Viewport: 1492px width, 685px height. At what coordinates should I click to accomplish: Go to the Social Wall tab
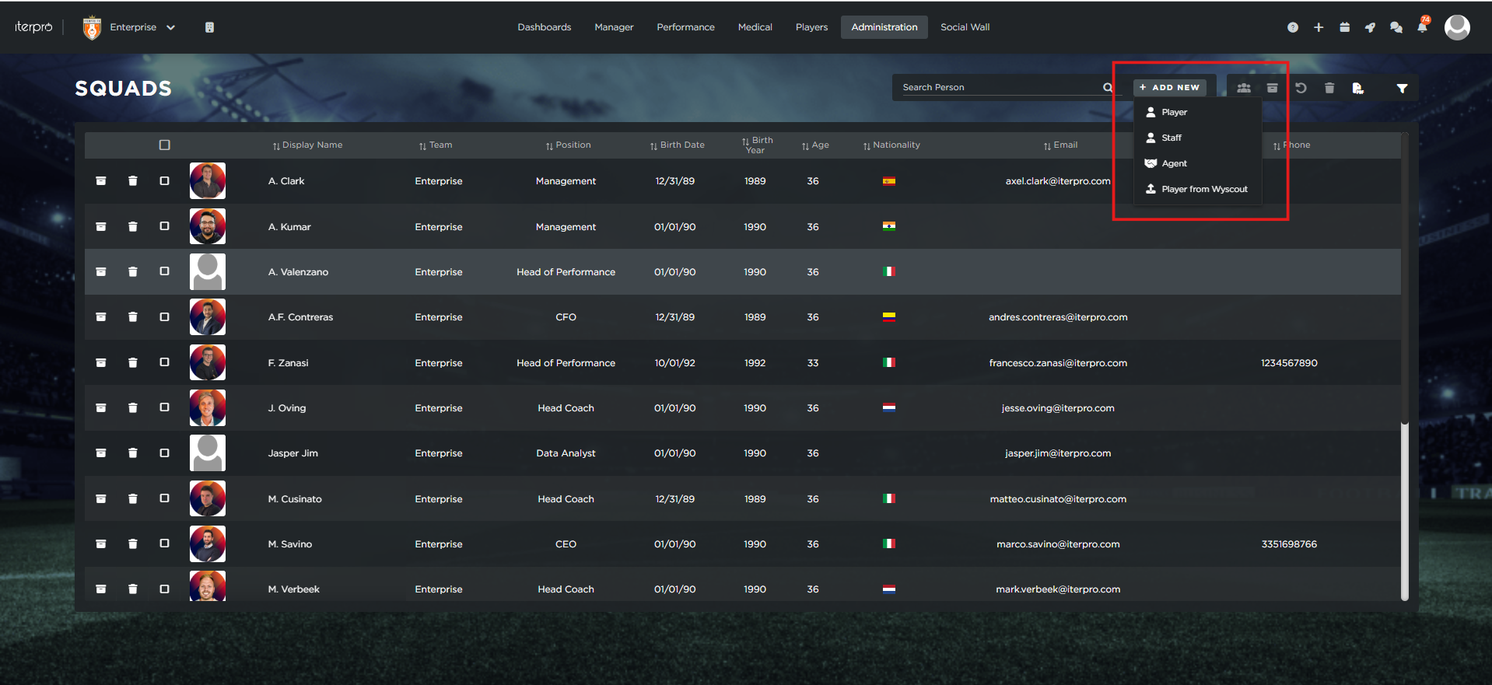point(965,27)
